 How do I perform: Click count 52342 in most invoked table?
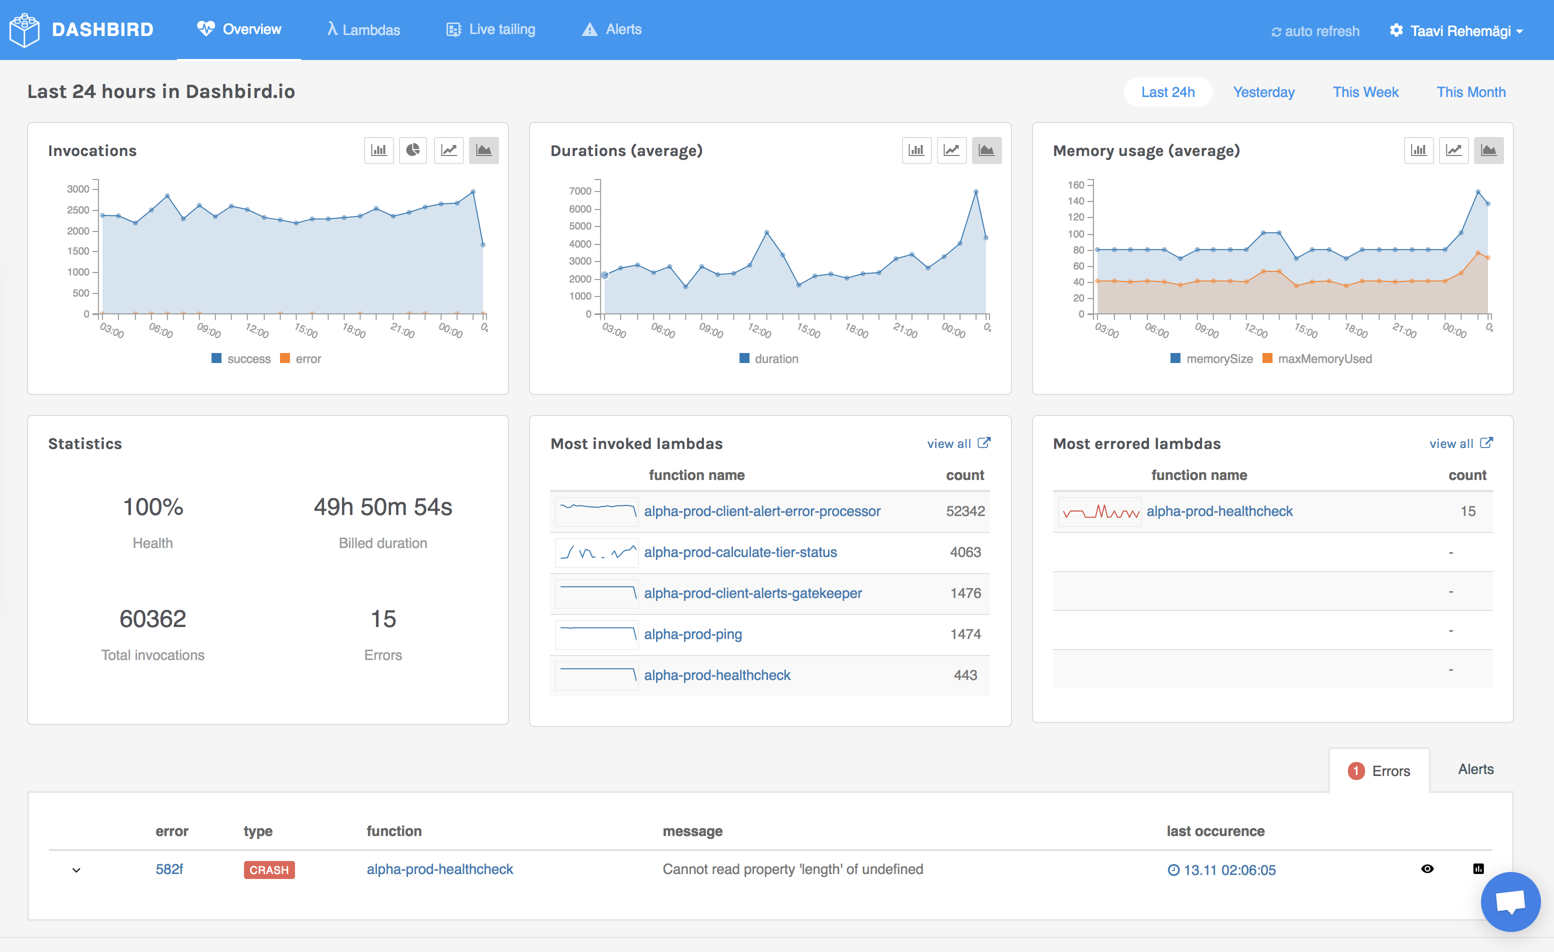[965, 511]
